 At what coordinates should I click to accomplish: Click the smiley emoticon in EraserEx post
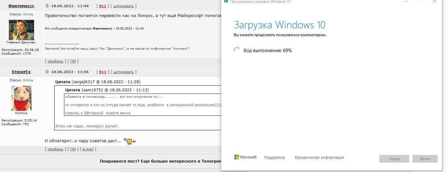click(129, 141)
